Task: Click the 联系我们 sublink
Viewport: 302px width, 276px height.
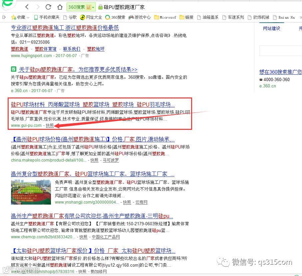Action: click(x=72, y=49)
